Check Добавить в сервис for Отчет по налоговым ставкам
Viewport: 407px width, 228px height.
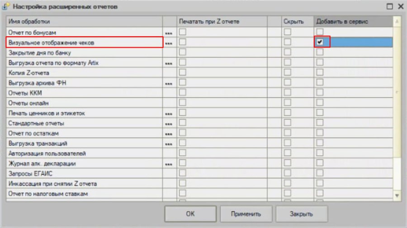click(x=320, y=193)
